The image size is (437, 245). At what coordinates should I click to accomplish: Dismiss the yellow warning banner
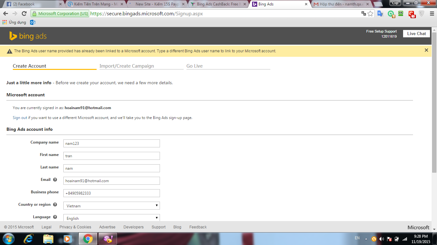click(x=426, y=50)
